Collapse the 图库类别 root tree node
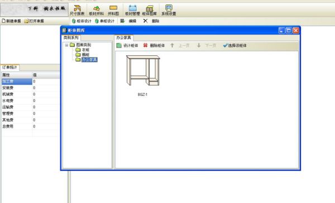The width and height of the screenshot is (335, 203). [x=66, y=45]
